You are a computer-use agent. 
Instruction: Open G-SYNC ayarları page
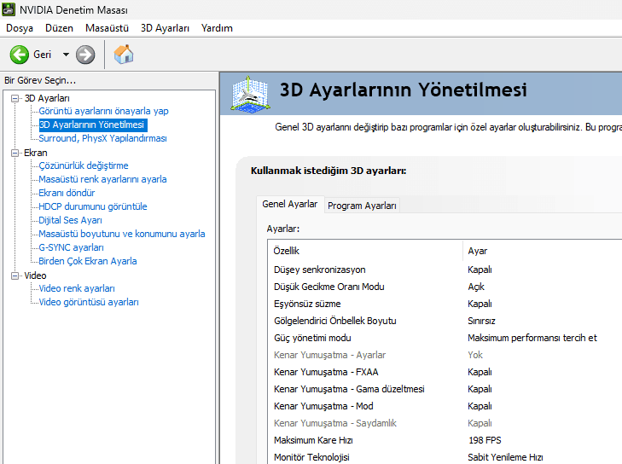[71, 247]
